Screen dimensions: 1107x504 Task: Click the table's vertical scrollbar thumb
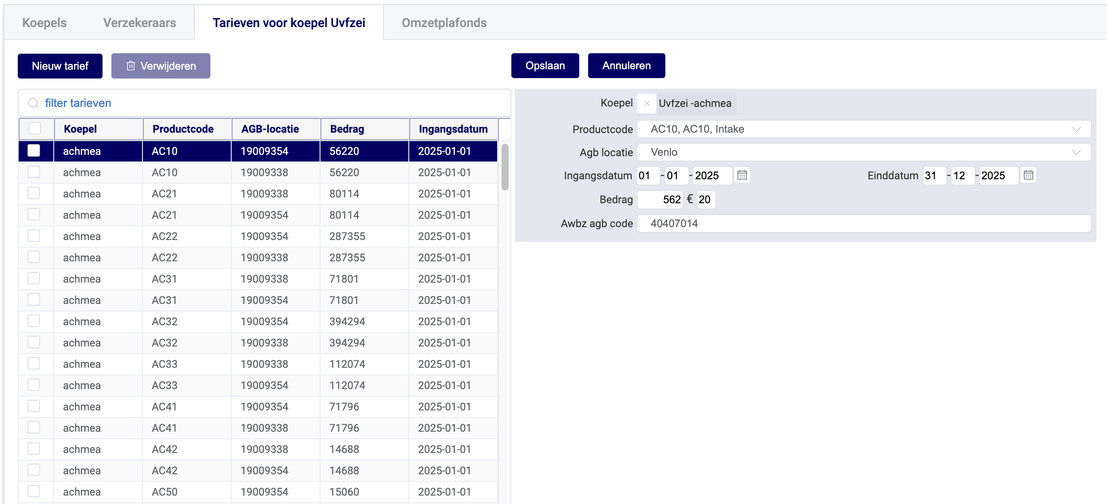coord(505,167)
